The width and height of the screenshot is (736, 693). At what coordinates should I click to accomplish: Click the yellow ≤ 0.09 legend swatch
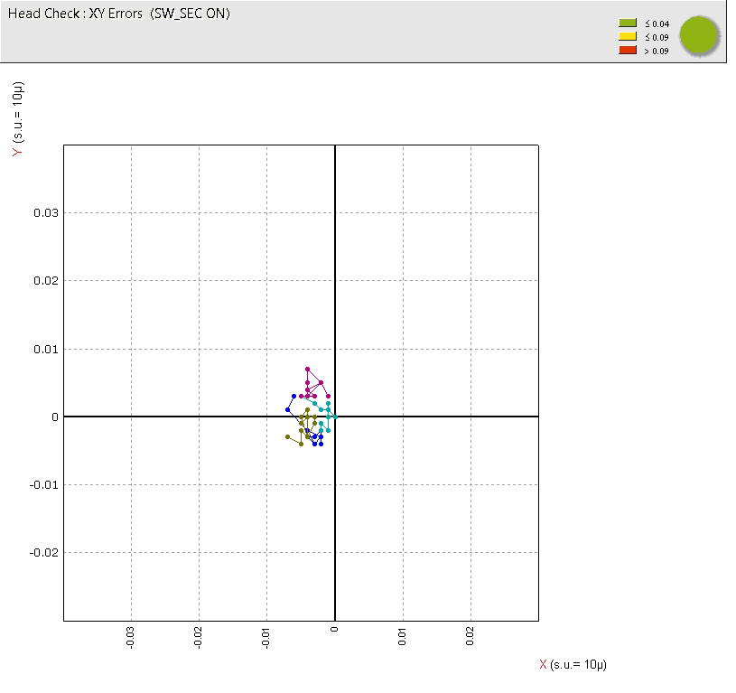(x=628, y=37)
